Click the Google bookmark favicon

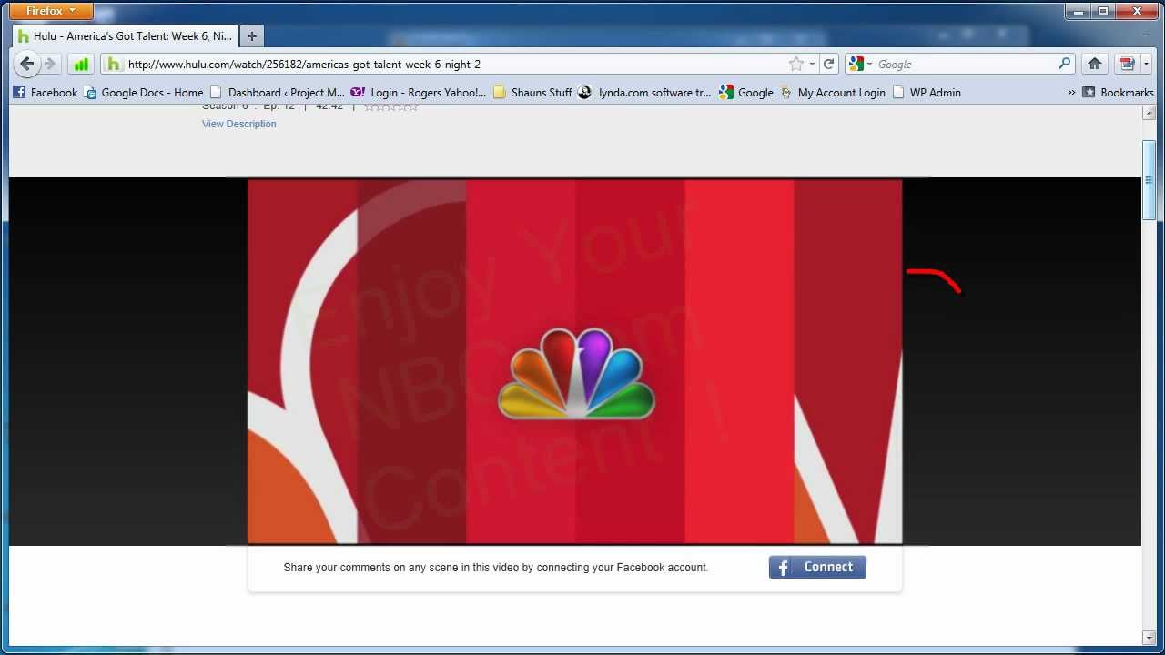point(725,92)
